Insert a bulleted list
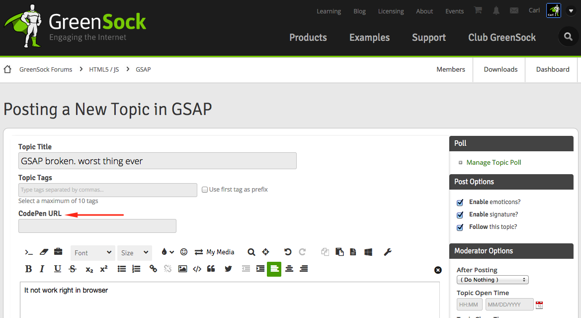The width and height of the screenshot is (581, 318). click(x=122, y=269)
